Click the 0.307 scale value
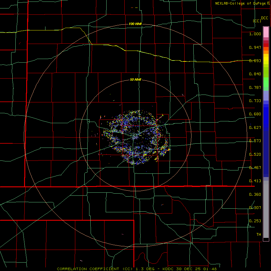The width and height of the screenshot is (271, 271). point(255,208)
